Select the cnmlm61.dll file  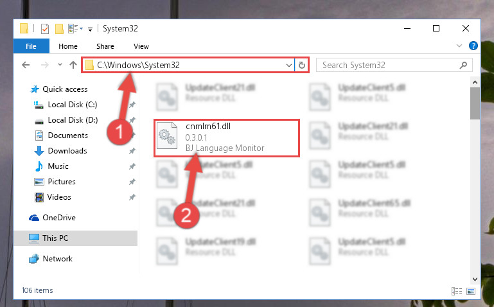pos(226,137)
